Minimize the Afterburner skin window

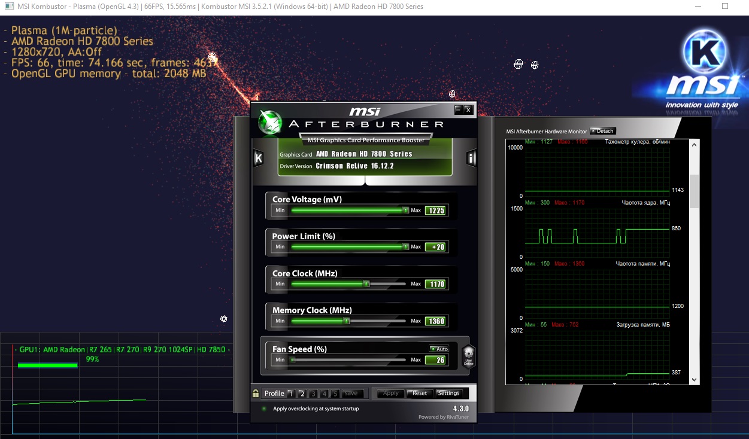coord(458,109)
